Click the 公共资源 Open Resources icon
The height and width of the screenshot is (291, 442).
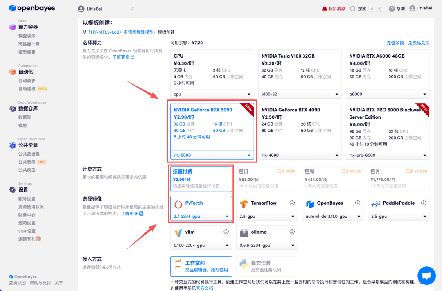[x=13, y=145]
